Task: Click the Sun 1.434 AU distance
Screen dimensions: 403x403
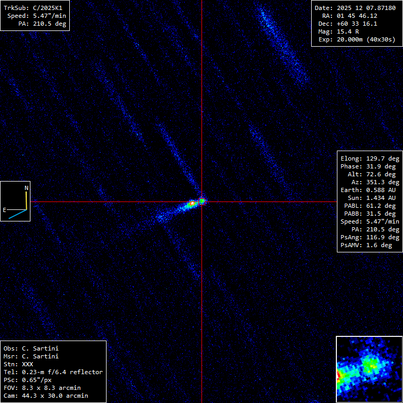Action: pos(369,198)
